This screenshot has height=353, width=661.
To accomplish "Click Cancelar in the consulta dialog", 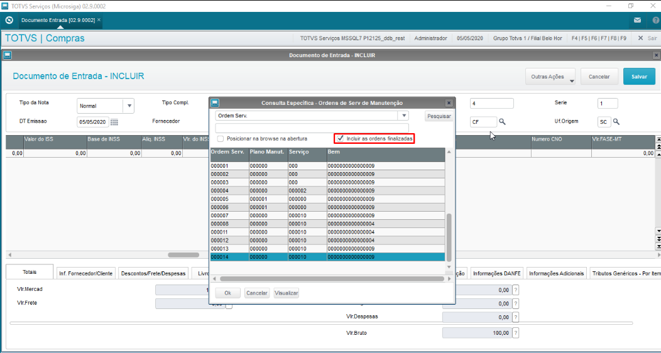I will coord(257,293).
